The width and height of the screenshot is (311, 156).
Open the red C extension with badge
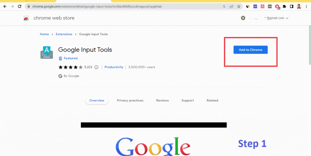tap(277, 7)
